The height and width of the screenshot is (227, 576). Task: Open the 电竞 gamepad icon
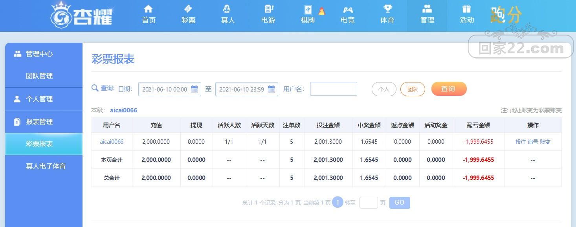(x=348, y=10)
